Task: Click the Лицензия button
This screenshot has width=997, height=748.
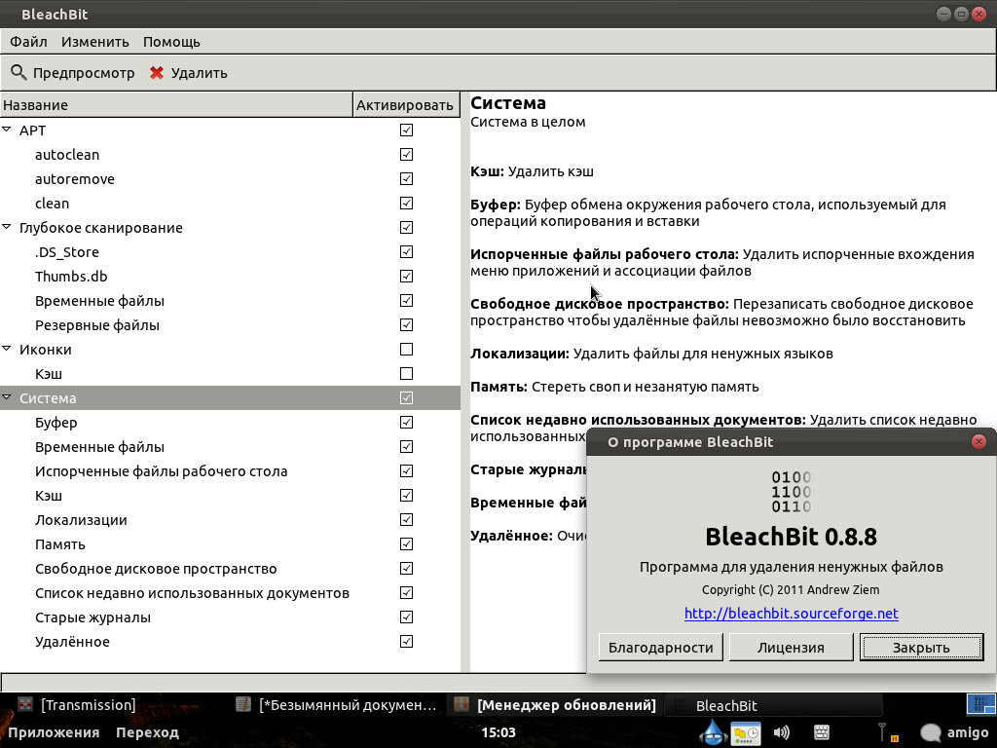Action: point(791,648)
